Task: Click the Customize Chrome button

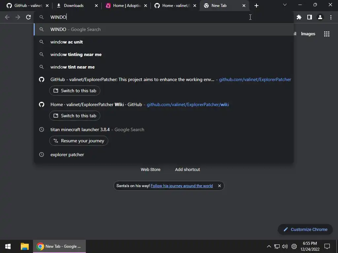Action: [x=305, y=230]
